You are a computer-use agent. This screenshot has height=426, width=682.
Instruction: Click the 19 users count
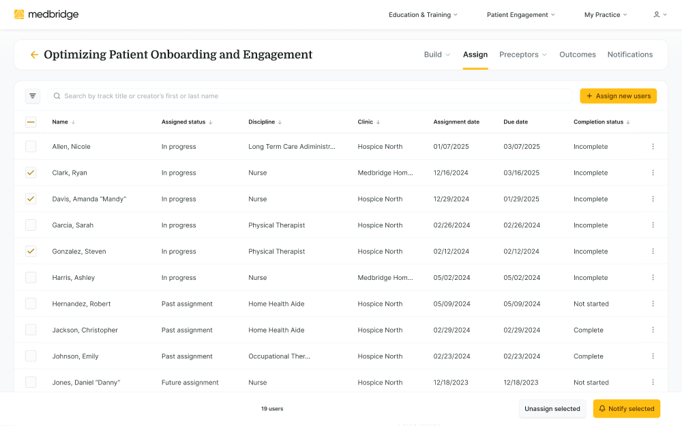tap(272, 408)
